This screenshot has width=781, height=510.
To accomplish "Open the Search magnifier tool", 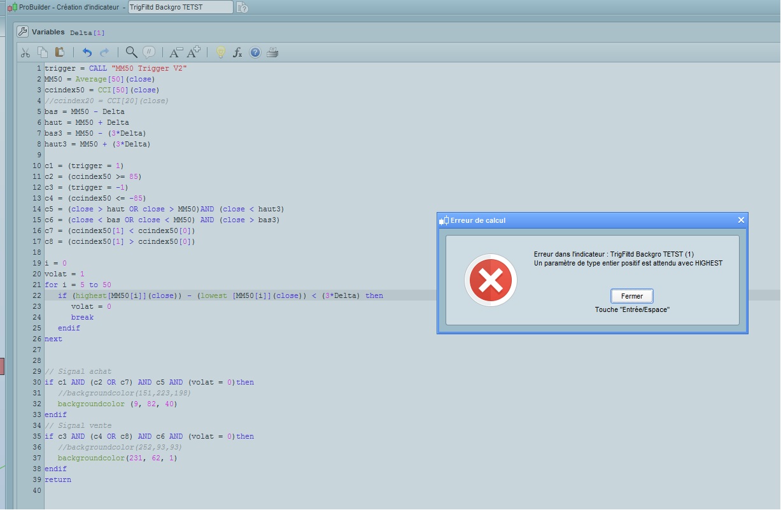I will click(131, 52).
